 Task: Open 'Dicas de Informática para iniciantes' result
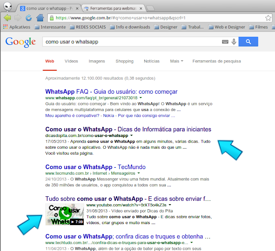(128, 129)
